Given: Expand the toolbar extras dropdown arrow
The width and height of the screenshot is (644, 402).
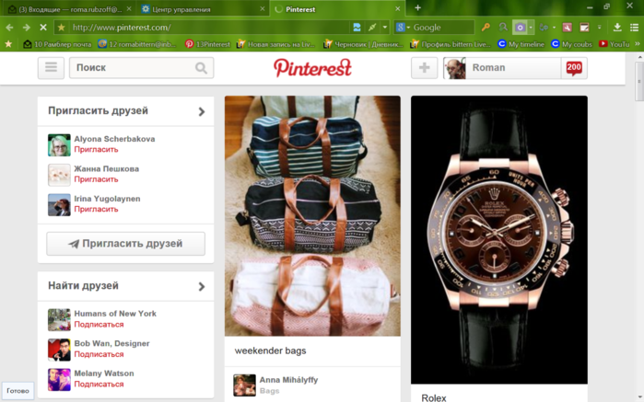Looking at the screenshot, I should (599, 28).
